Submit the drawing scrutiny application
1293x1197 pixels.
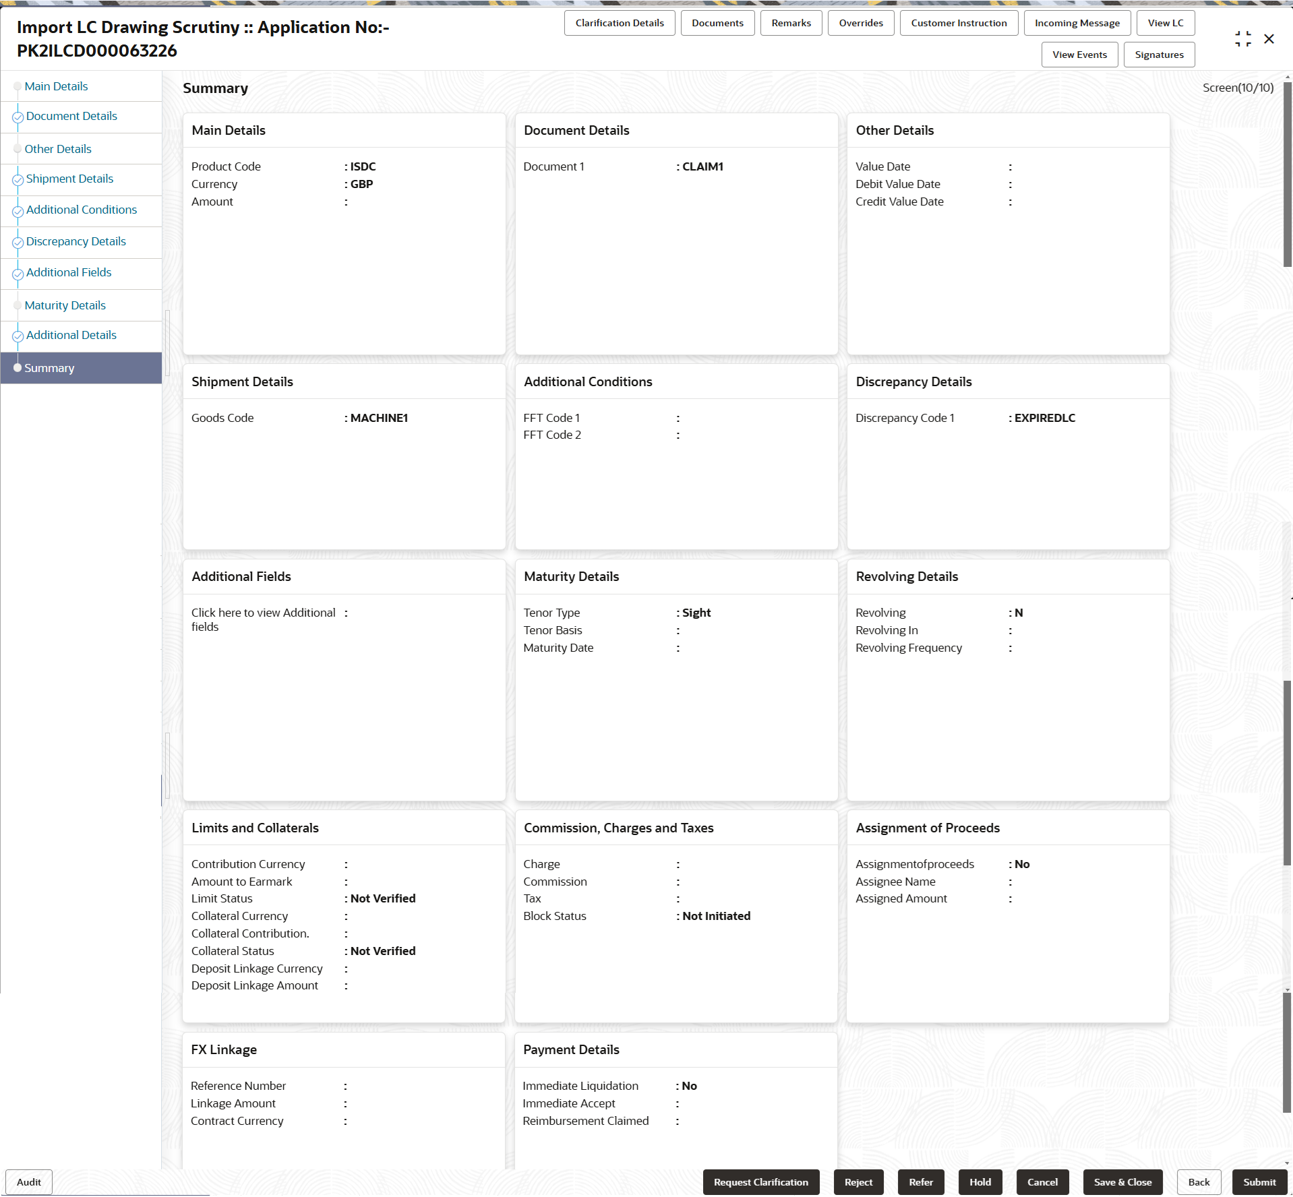click(1259, 1181)
